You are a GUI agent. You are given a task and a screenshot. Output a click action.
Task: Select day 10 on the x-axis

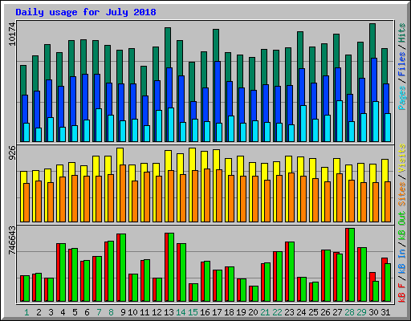click(132, 312)
